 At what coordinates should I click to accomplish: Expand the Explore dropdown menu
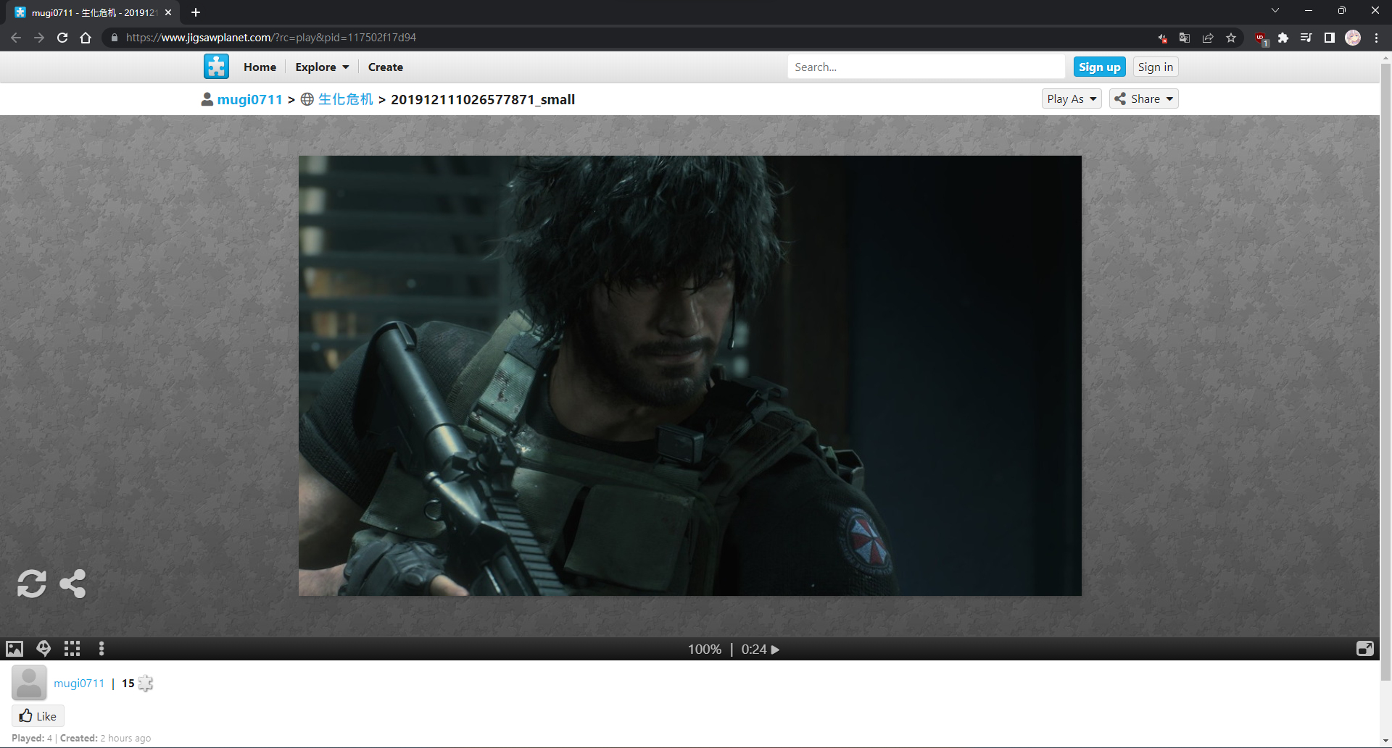[322, 67]
